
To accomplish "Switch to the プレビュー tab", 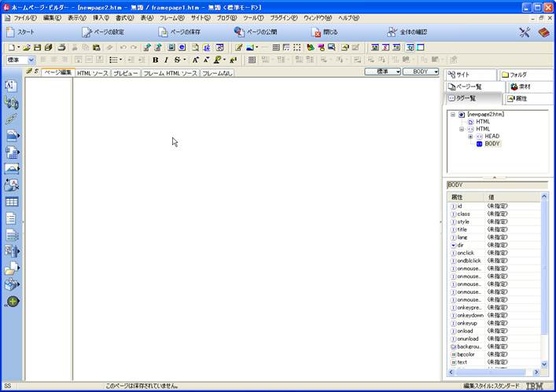I will click(125, 73).
